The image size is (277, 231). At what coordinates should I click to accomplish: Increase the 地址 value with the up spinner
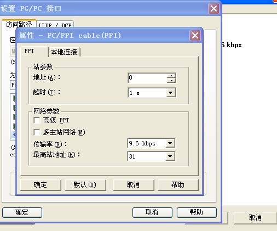[171, 76]
